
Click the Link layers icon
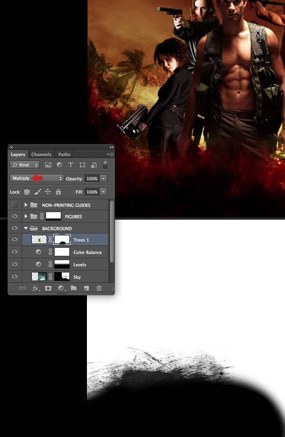22,288
